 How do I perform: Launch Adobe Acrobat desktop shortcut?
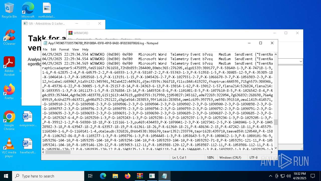click(9, 66)
